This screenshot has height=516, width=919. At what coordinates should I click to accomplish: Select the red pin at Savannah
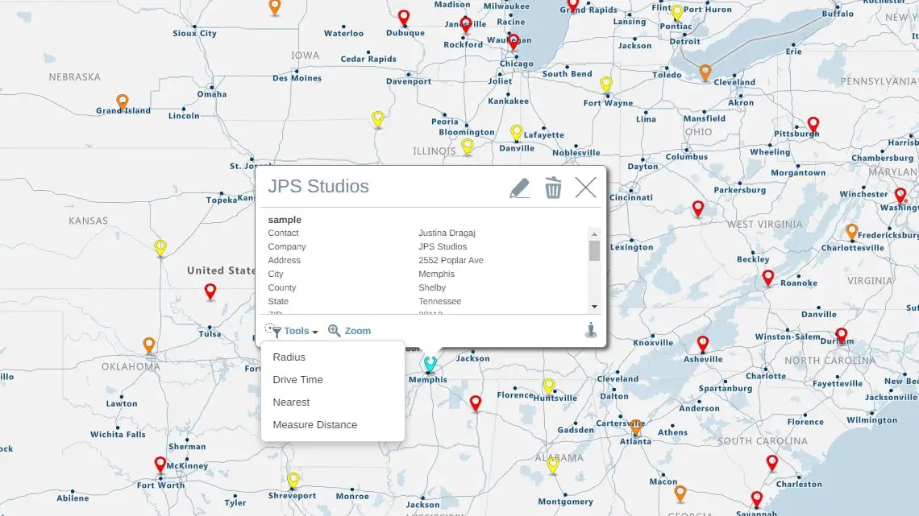(757, 499)
